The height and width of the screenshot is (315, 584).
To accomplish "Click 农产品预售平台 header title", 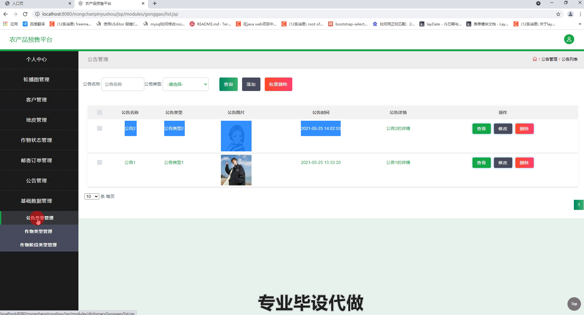I will coord(31,40).
